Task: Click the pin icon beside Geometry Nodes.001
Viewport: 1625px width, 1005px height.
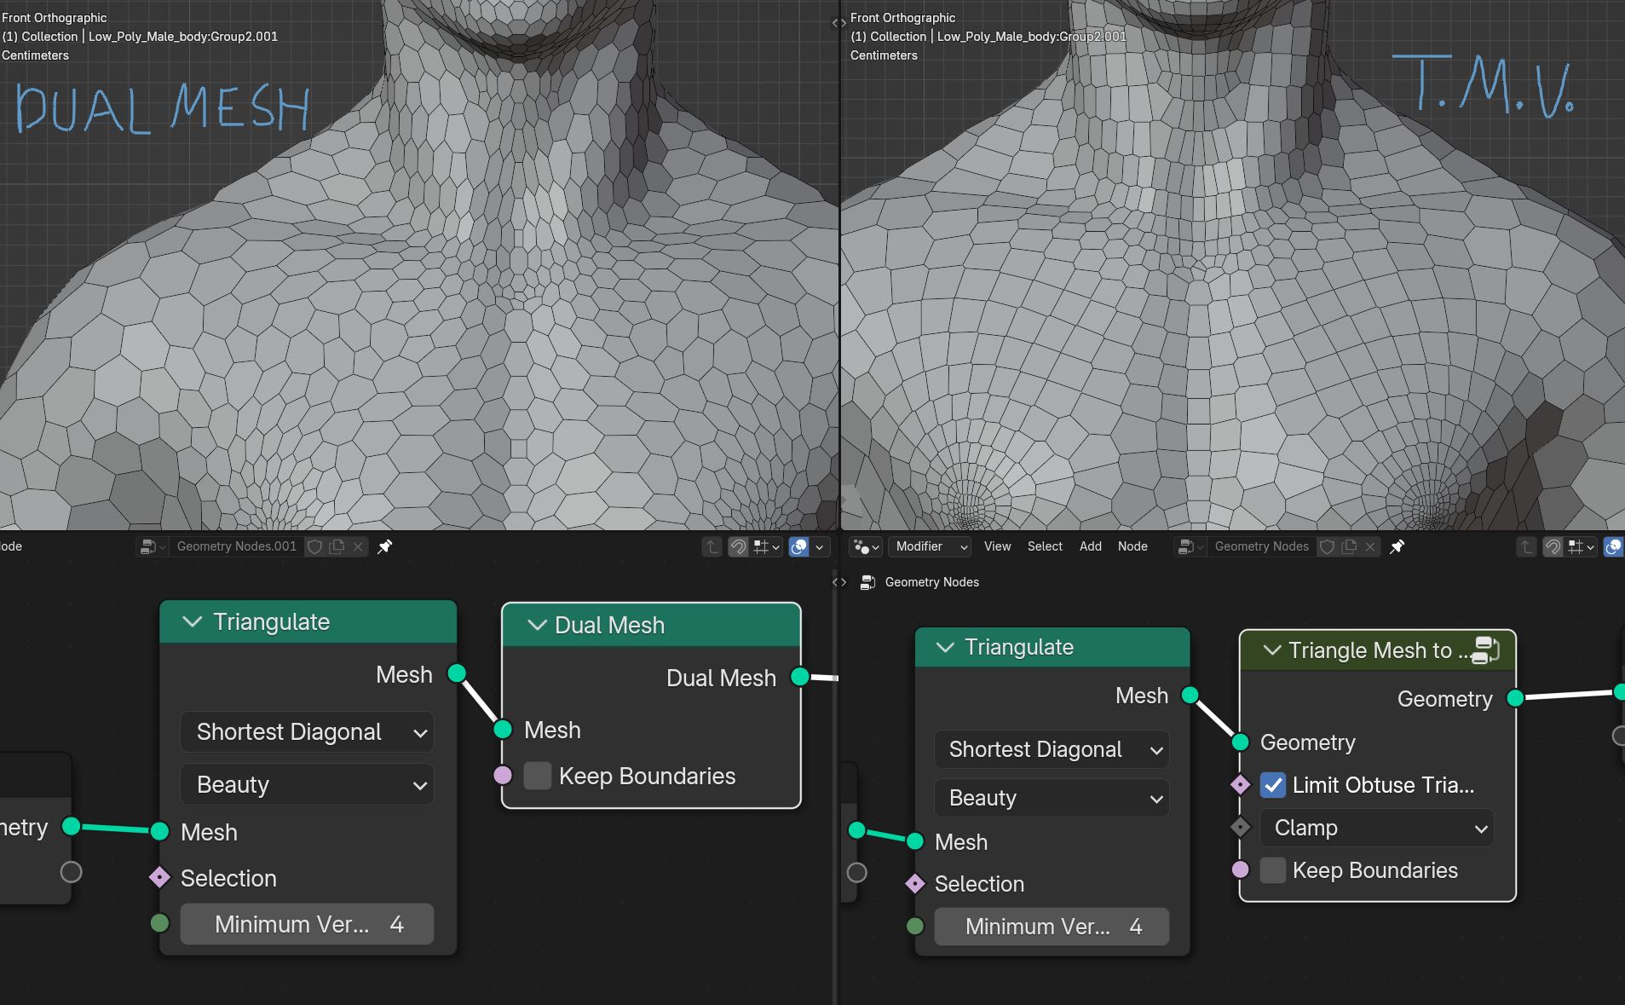Action: 385,546
